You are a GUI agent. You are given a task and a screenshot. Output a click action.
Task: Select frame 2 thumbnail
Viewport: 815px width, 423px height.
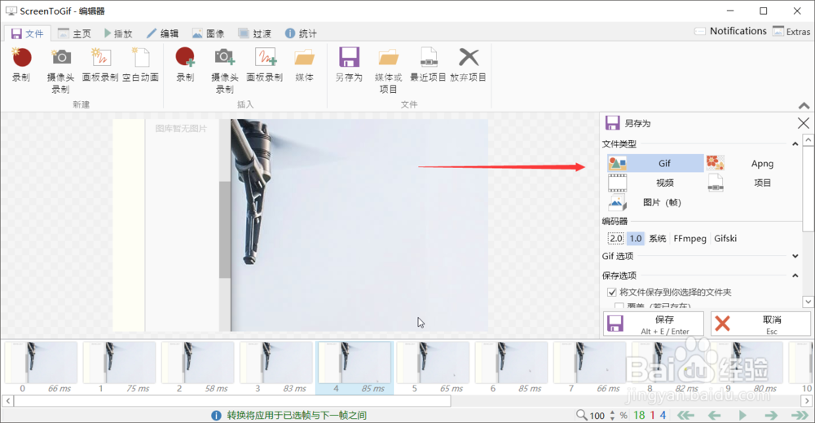point(198,363)
